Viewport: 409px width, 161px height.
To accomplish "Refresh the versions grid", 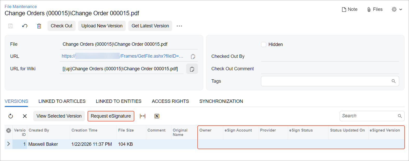I will tap(11, 116).
